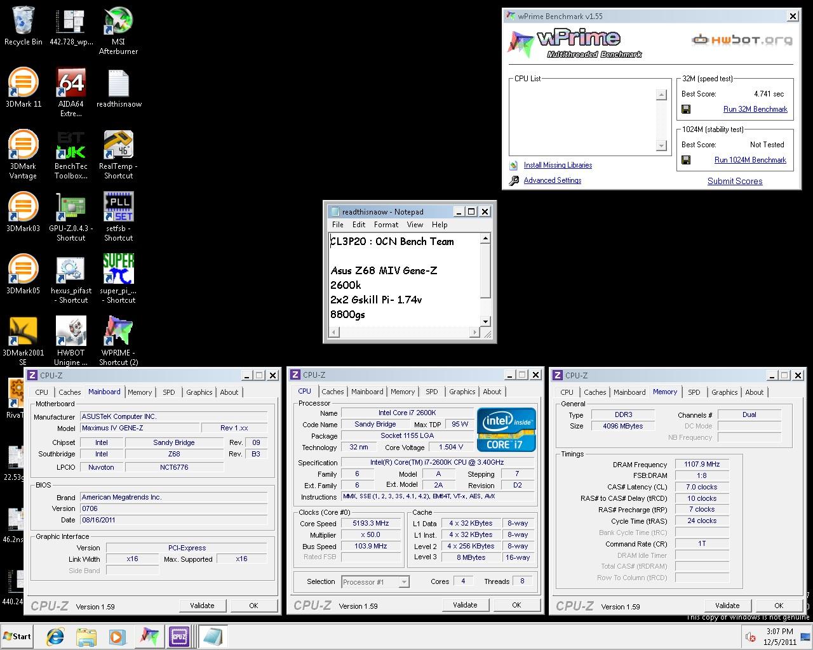
Task: Open Notepad File menu
Action: click(338, 225)
